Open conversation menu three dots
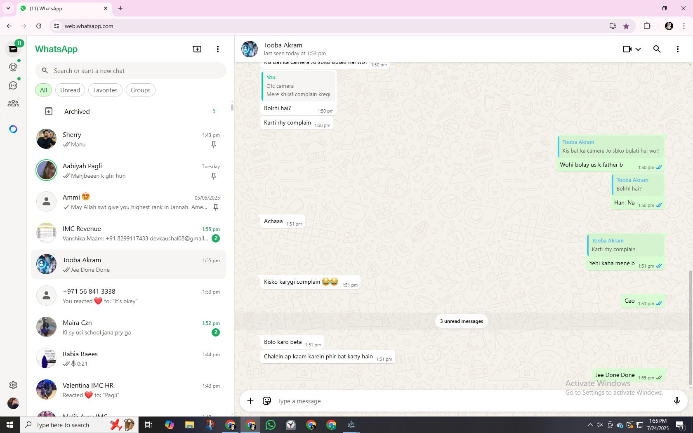Screen dimensions: 693x433 [x=678, y=49]
